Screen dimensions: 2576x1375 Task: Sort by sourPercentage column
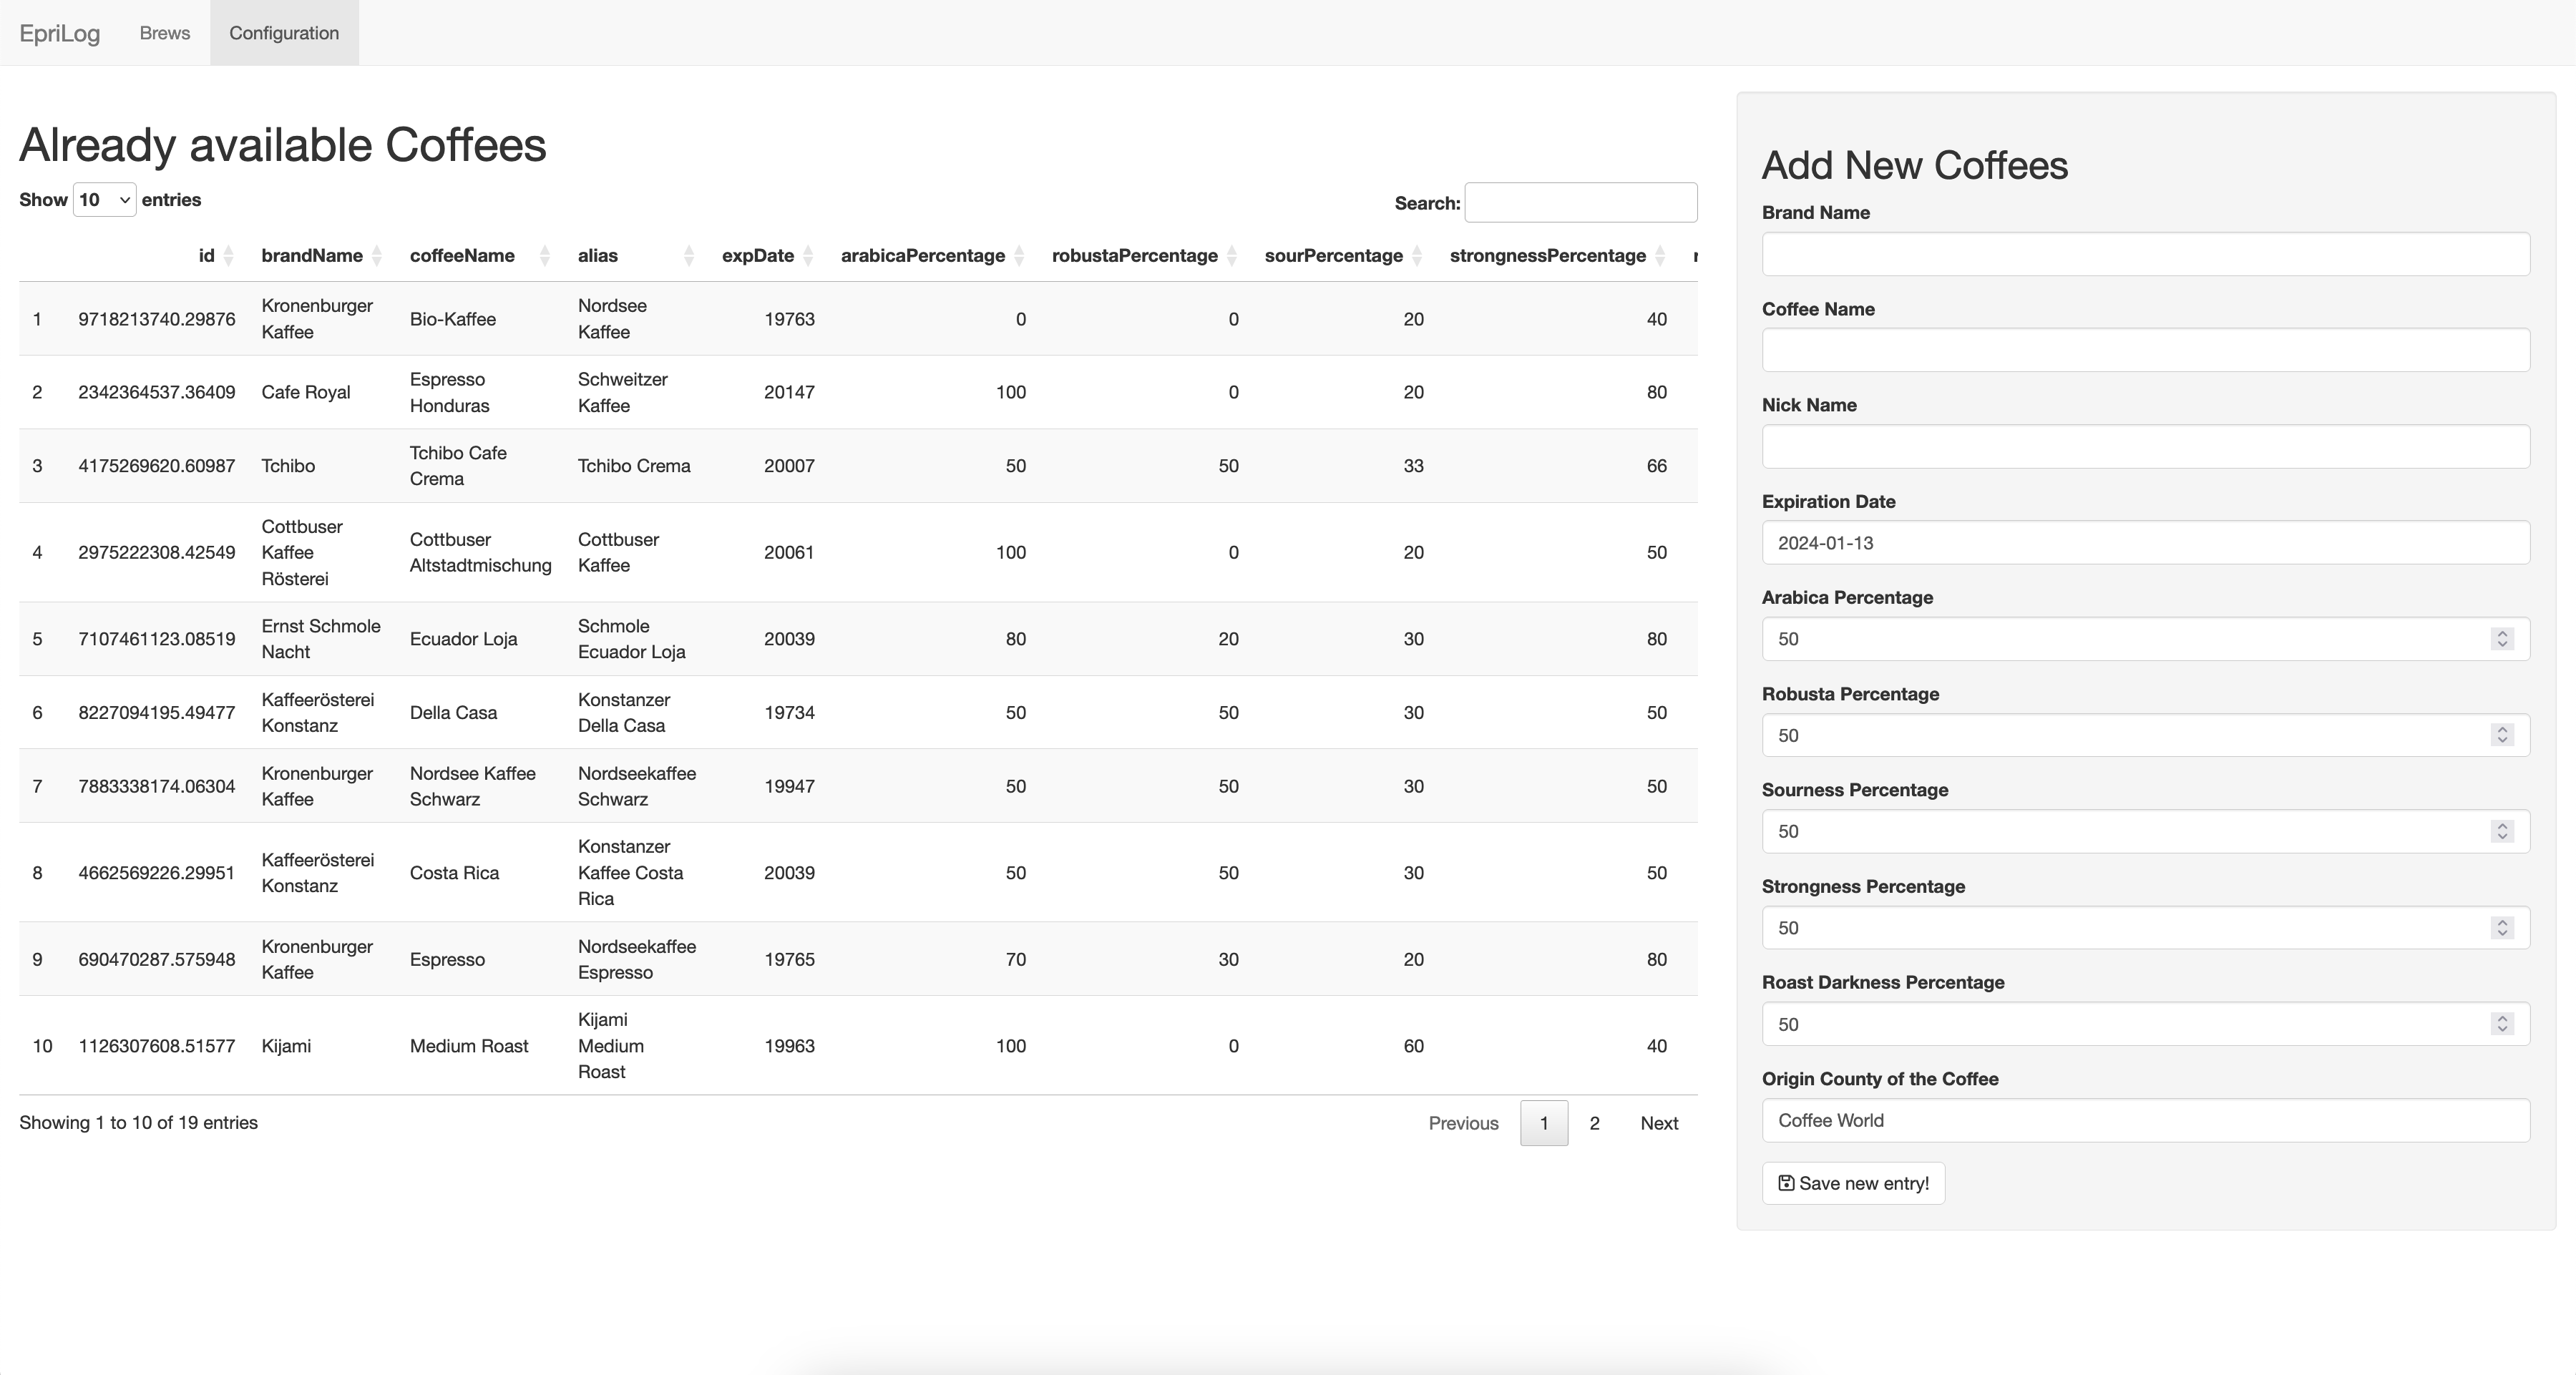pyautogui.click(x=1333, y=256)
